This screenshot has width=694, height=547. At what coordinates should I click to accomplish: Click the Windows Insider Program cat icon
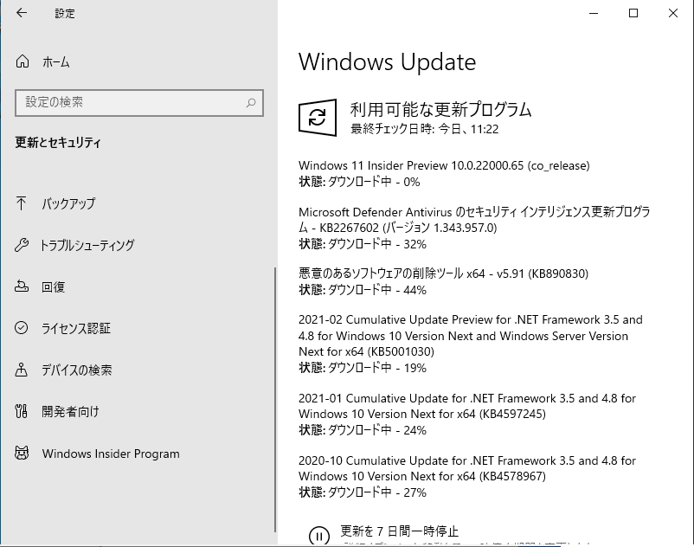[x=22, y=454]
